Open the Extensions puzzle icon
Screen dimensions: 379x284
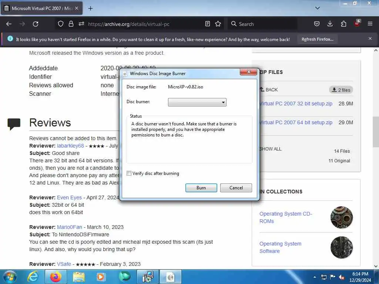pyautogui.click(x=343, y=24)
